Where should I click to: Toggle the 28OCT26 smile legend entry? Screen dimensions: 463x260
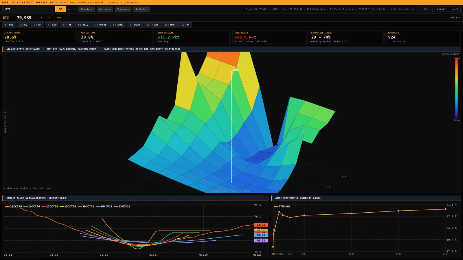(x=68, y=207)
